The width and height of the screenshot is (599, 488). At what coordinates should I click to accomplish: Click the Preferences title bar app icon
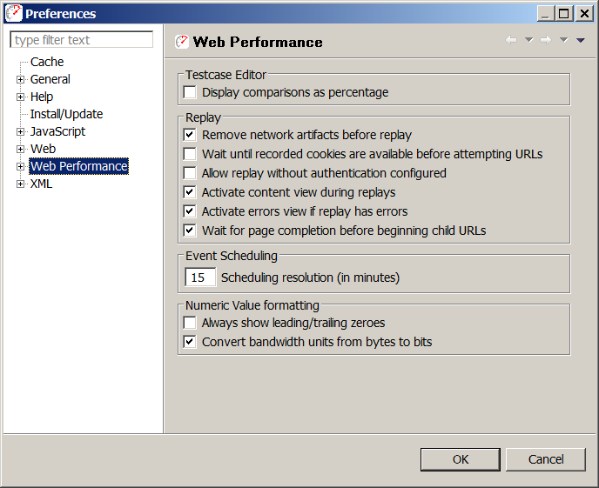point(14,13)
